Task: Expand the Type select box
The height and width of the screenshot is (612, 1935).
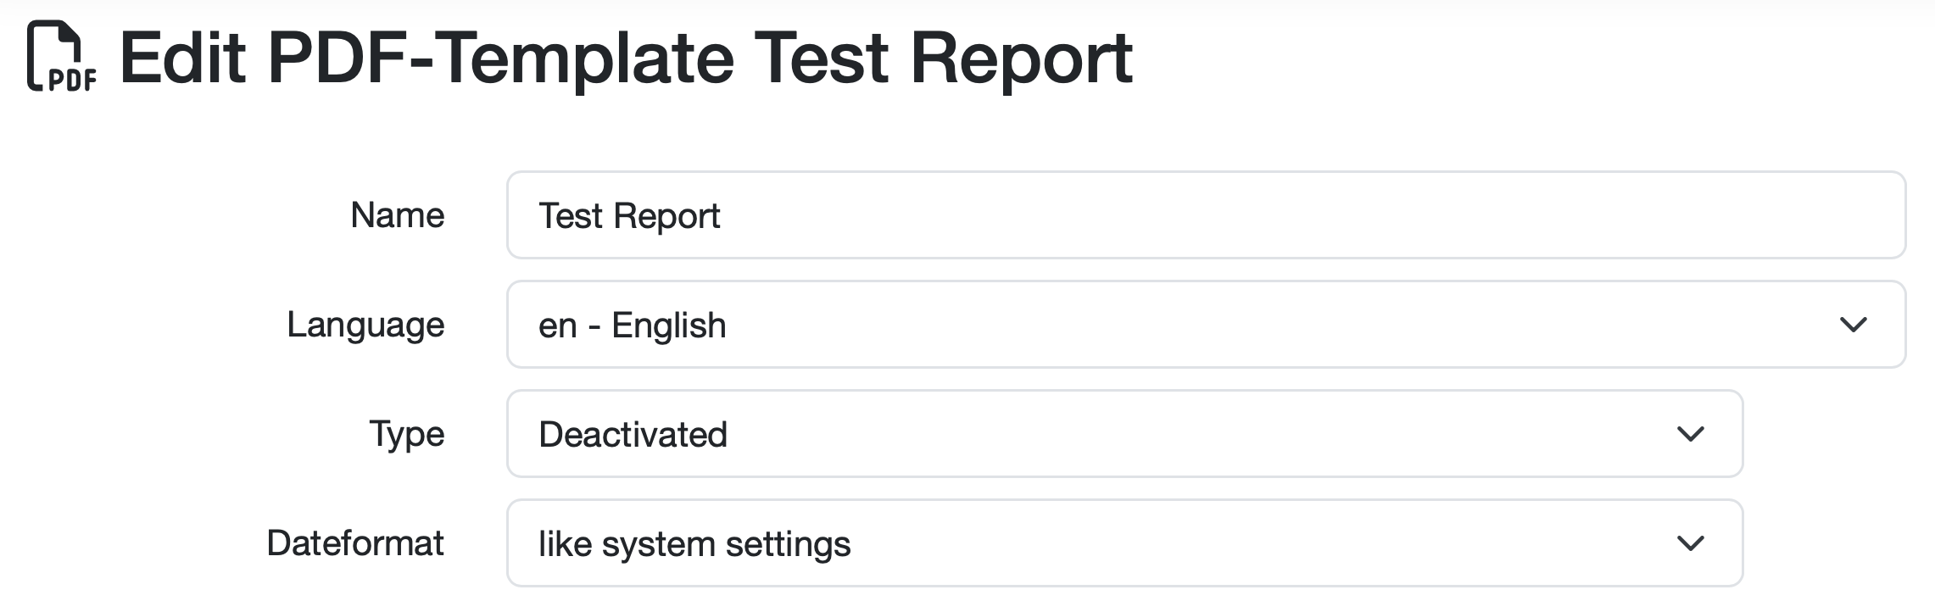Action: click(x=1102, y=434)
